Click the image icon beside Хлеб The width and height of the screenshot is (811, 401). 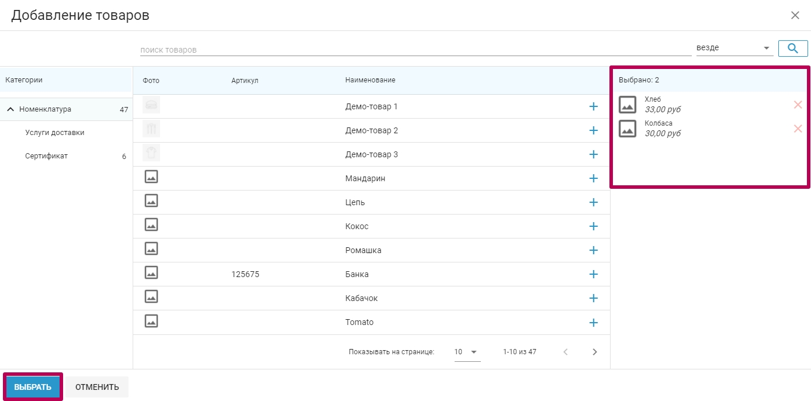[628, 105]
